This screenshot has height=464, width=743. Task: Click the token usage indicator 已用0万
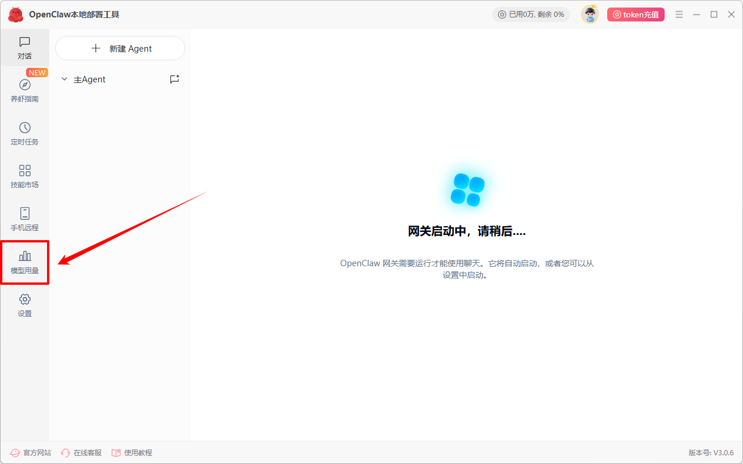(531, 14)
